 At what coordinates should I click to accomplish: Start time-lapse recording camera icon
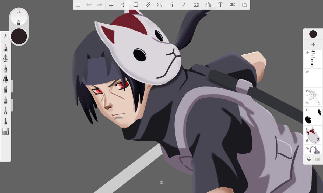[233, 5]
